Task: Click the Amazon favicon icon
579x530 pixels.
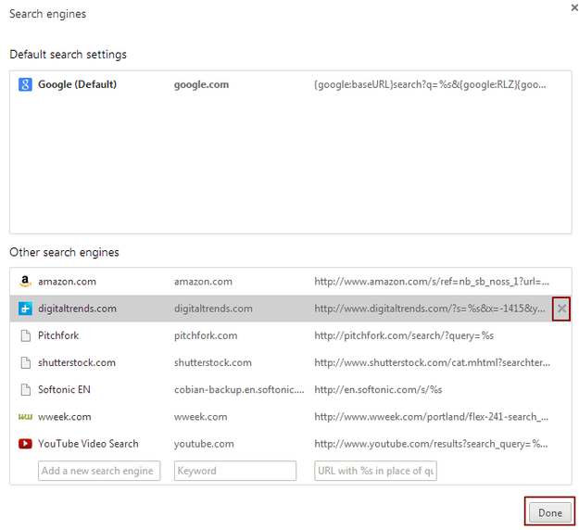Action: click(25, 282)
